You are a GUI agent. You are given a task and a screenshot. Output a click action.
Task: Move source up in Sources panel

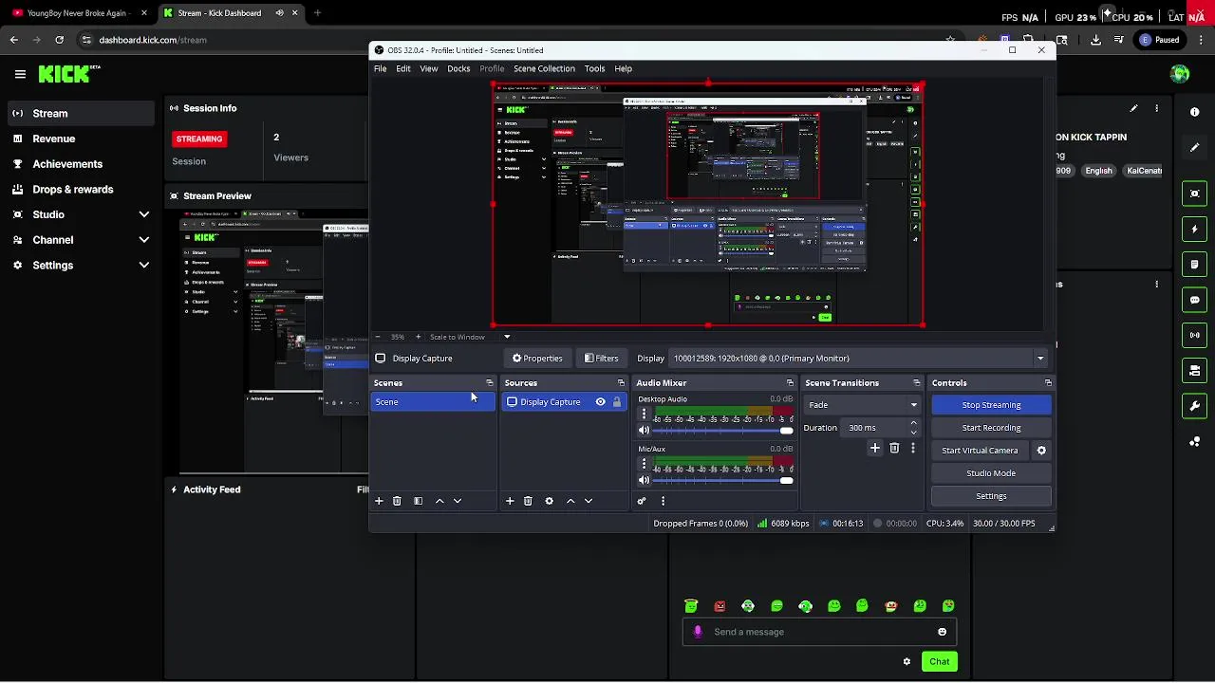[570, 501]
